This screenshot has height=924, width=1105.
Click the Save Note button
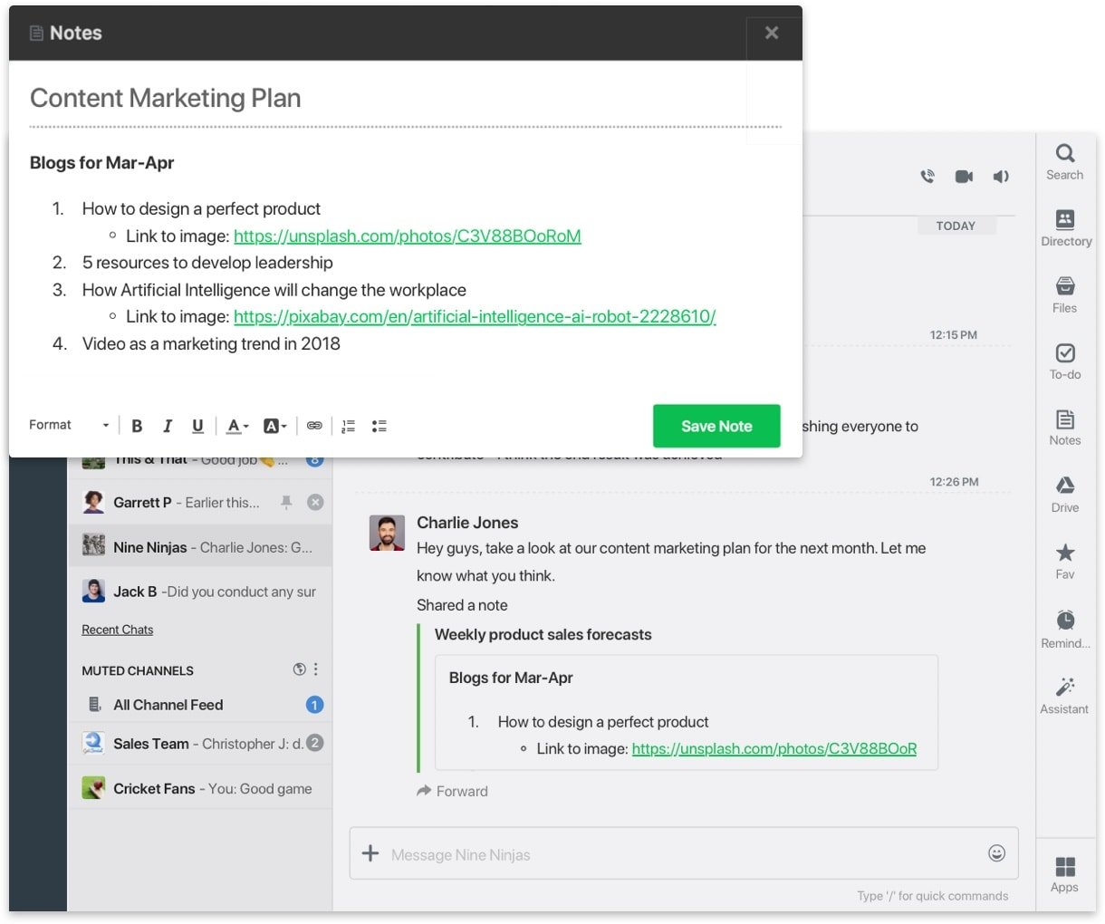click(x=716, y=426)
